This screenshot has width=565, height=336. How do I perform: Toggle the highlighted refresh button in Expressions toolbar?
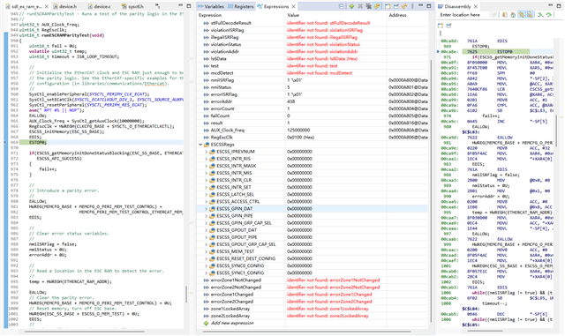pos(377,6)
